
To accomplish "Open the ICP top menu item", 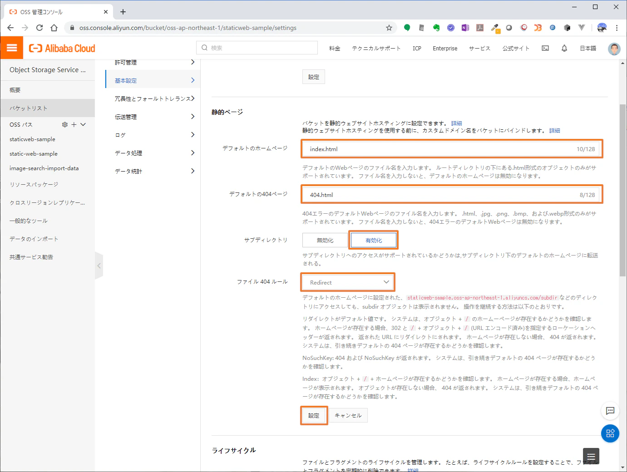I will tap(417, 48).
